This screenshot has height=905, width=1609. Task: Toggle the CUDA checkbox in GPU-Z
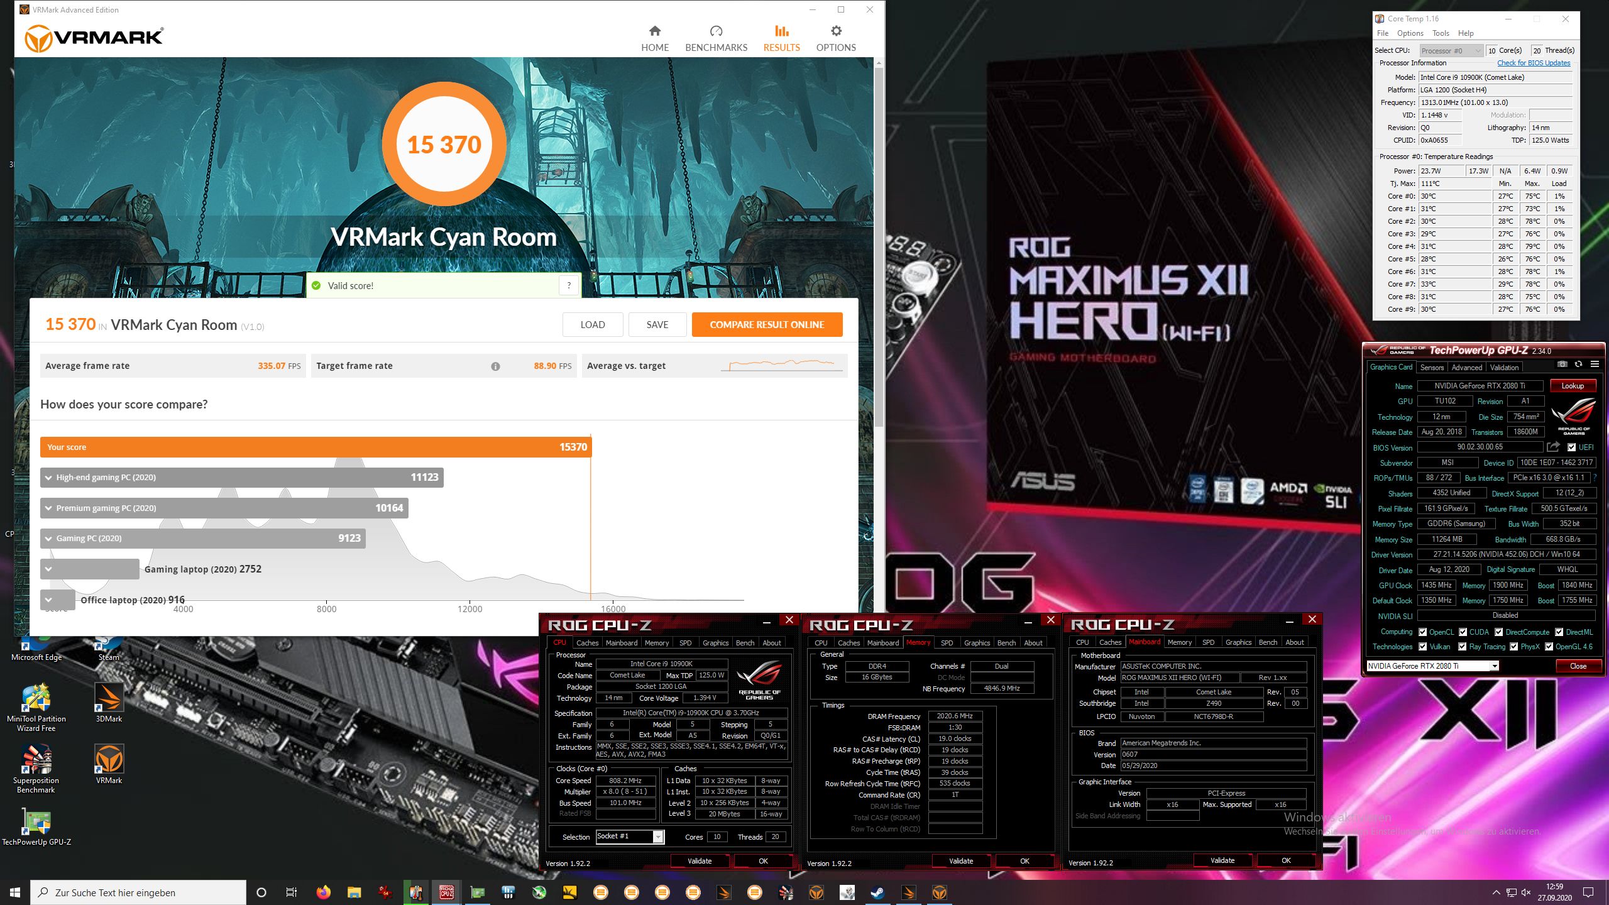[x=1463, y=632]
